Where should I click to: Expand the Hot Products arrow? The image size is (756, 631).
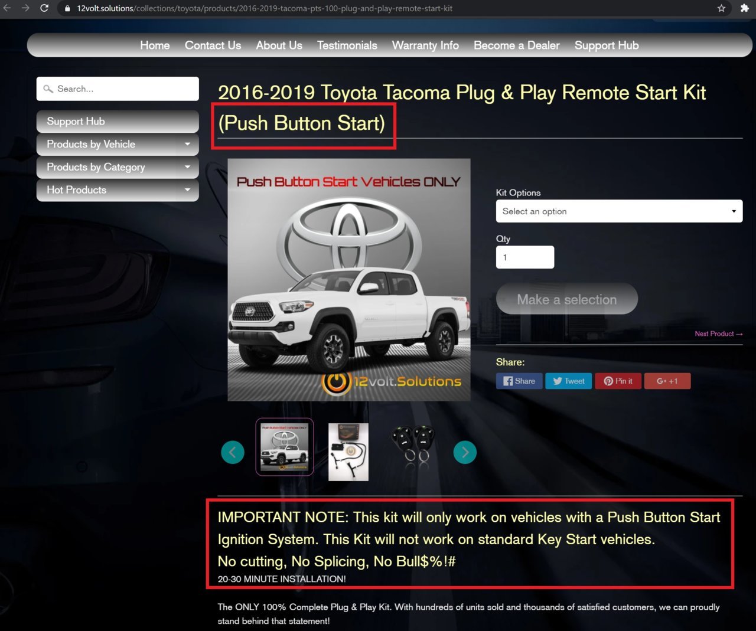click(187, 190)
